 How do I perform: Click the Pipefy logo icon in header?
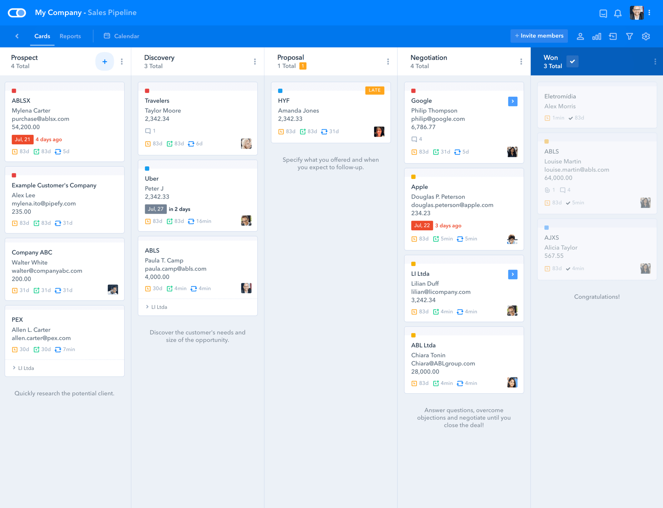(x=17, y=13)
